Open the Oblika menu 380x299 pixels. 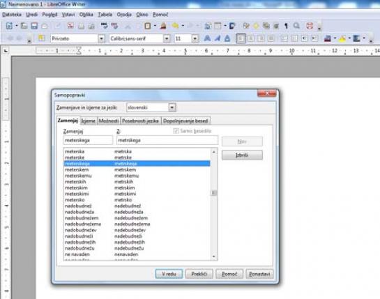click(x=86, y=15)
